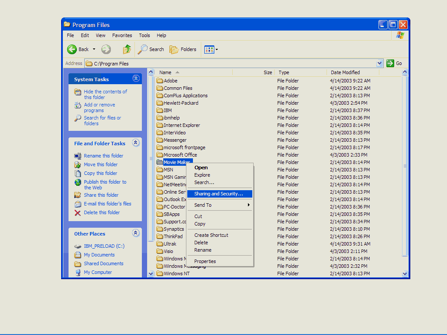
Task: Select the microsoft frontpage folder name
Action: [185, 147]
